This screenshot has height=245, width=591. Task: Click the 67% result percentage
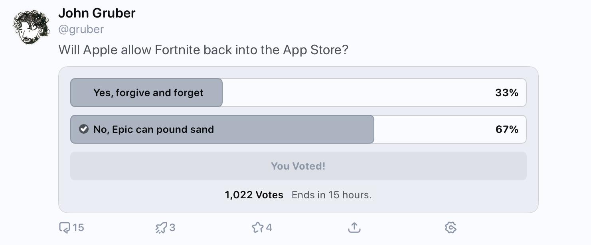click(506, 129)
